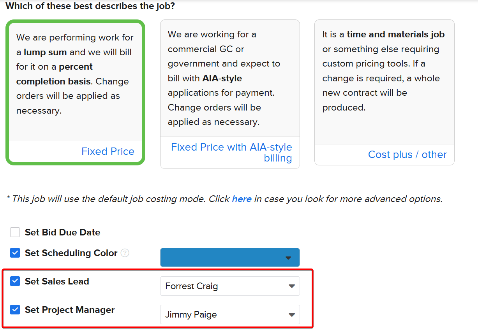This screenshot has height=330, width=478.
Task: Uncheck the Set Scheduling Color checkbox
Action: point(15,253)
